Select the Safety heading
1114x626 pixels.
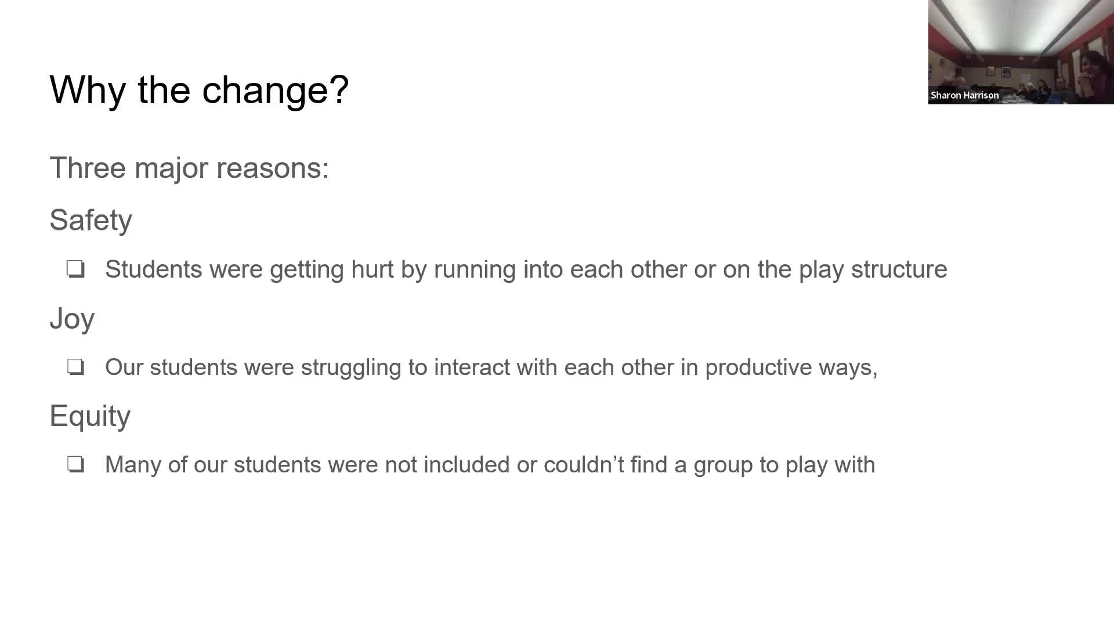pyautogui.click(x=91, y=220)
